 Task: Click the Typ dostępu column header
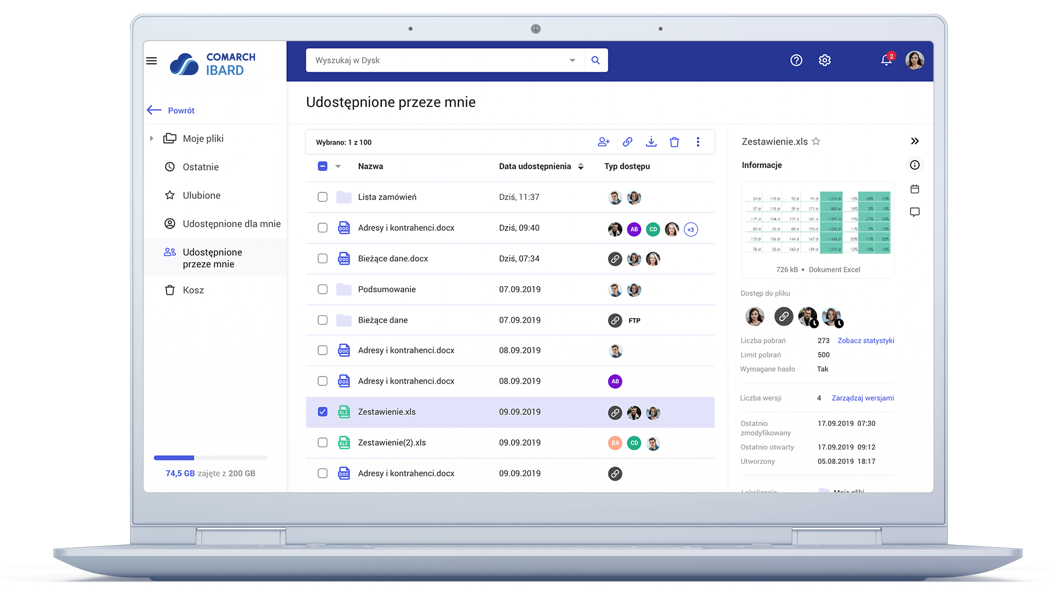pos(627,167)
